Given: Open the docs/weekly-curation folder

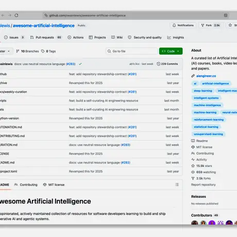Looking at the screenshot, I should [13, 92].
